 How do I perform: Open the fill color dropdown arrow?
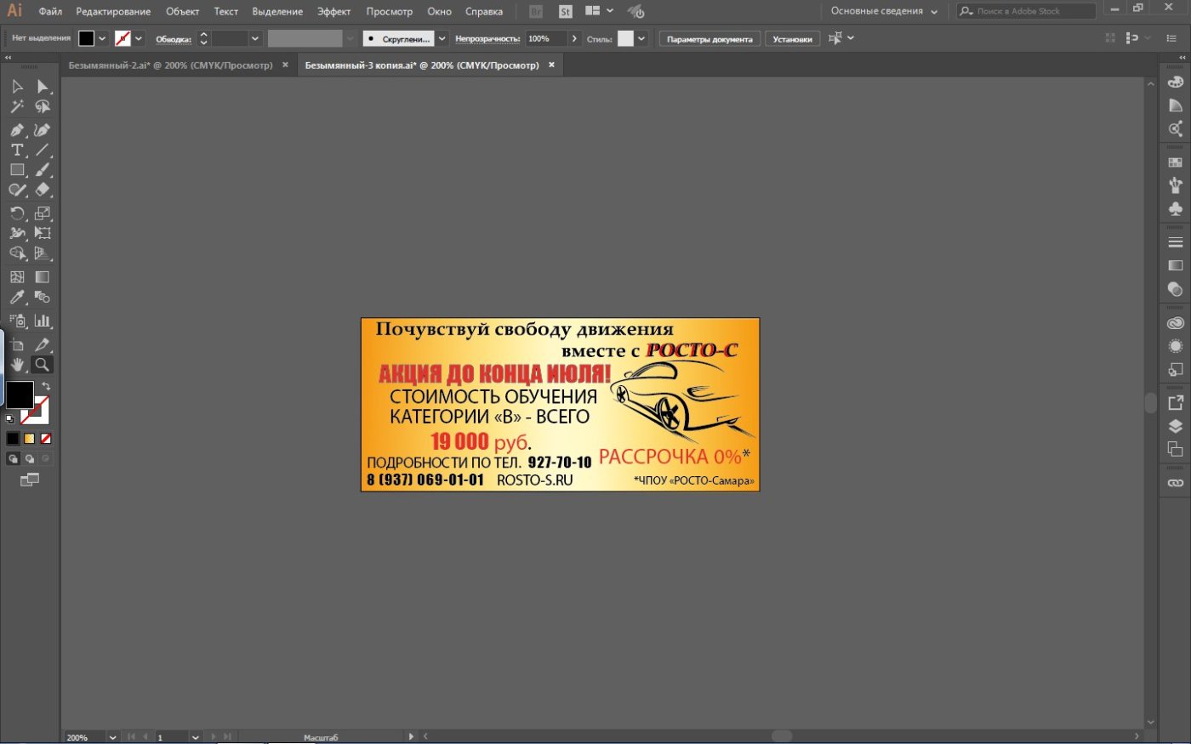[102, 38]
